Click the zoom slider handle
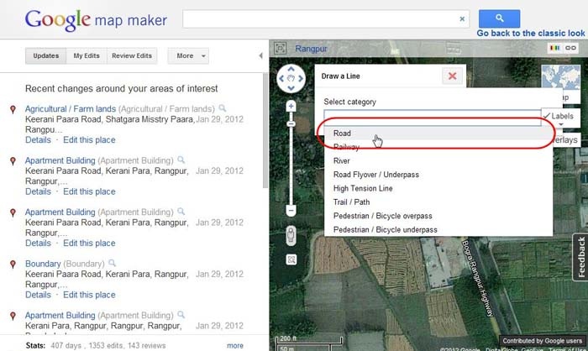The width and height of the screenshot is (588, 351). coord(291,123)
